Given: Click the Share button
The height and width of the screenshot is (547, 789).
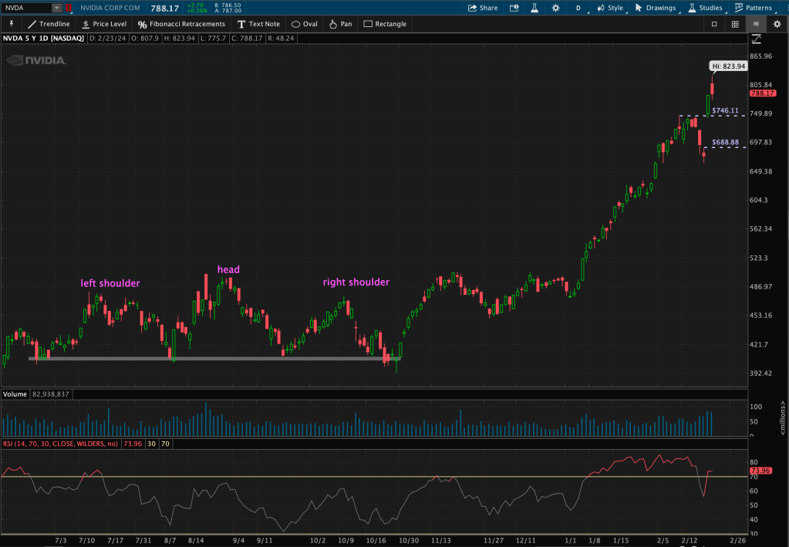Looking at the screenshot, I should point(483,8).
